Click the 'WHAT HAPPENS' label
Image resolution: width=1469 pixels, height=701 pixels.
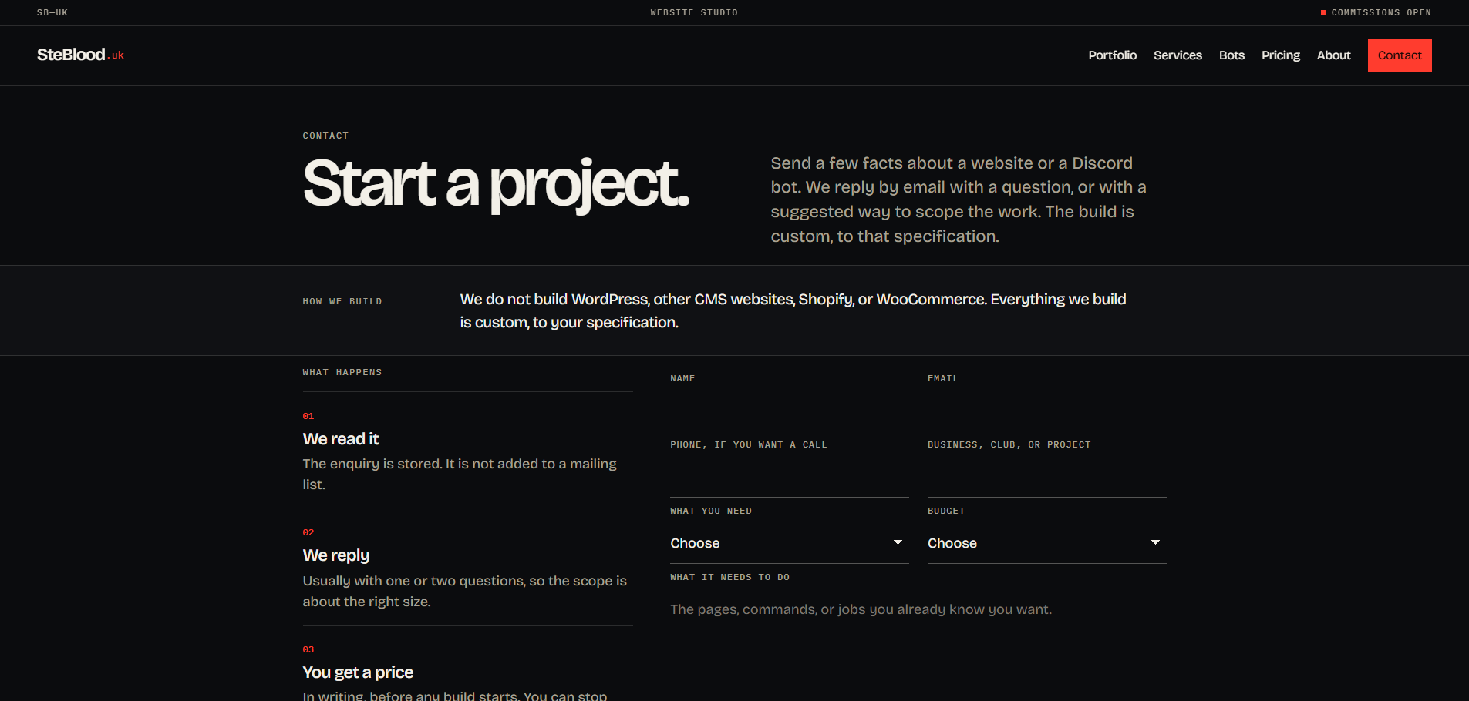click(x=342, y=372)
